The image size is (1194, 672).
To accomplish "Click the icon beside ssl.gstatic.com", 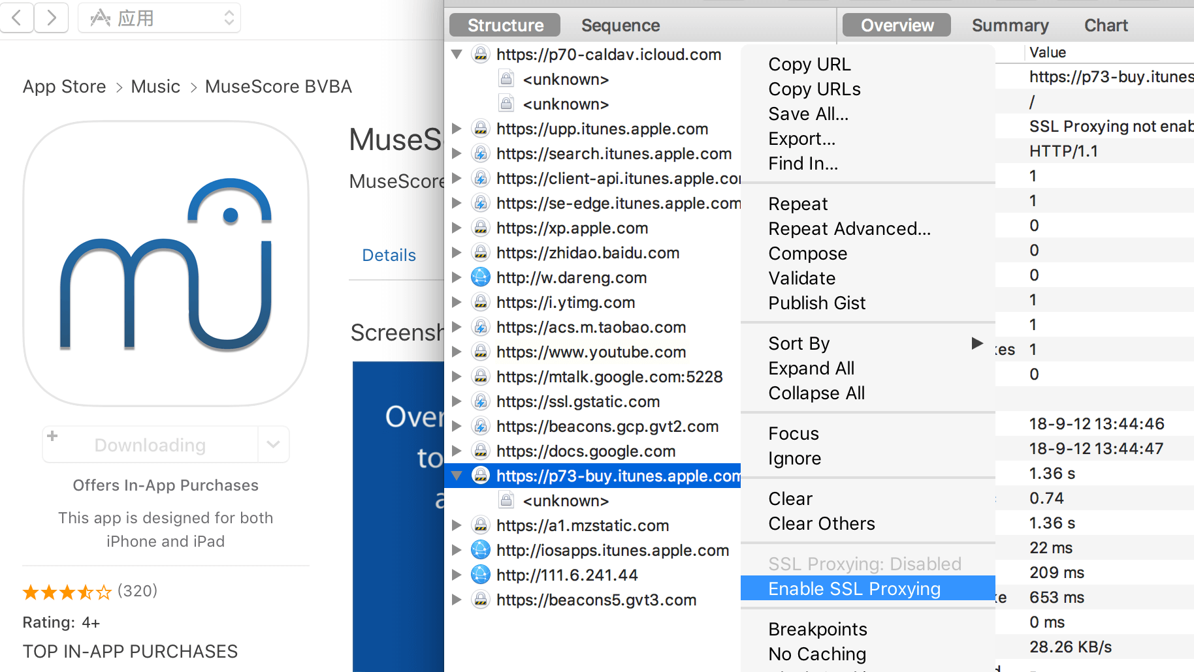I will 481,401.
